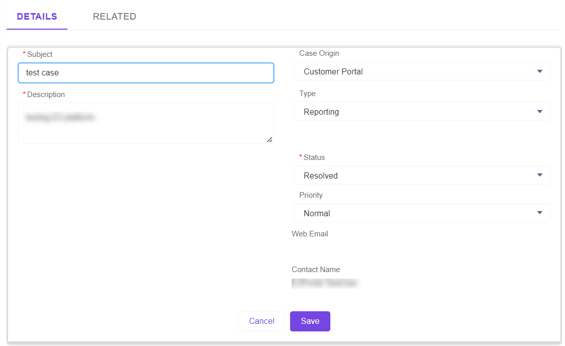Open the Type selector showing Reporting
The height and width of the screenshot is (346, 565).
(x=422, y=111)
